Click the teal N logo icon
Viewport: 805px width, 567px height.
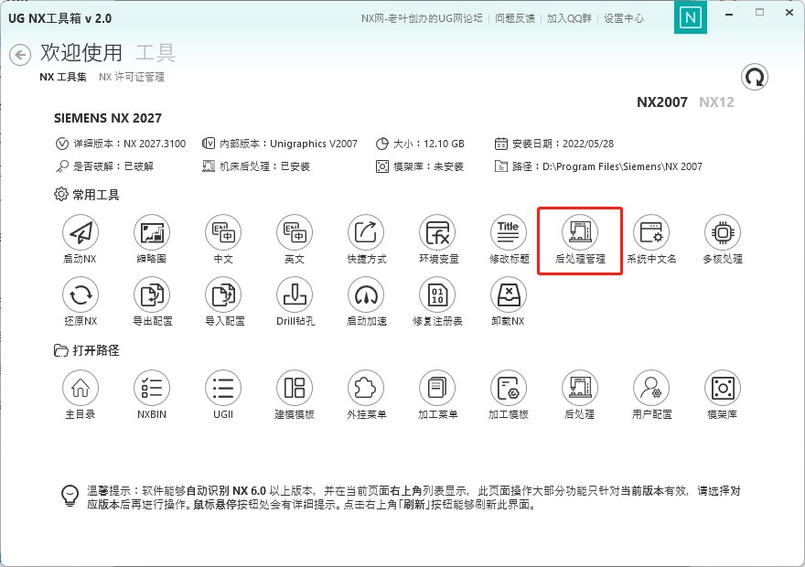tap(690, 18)
